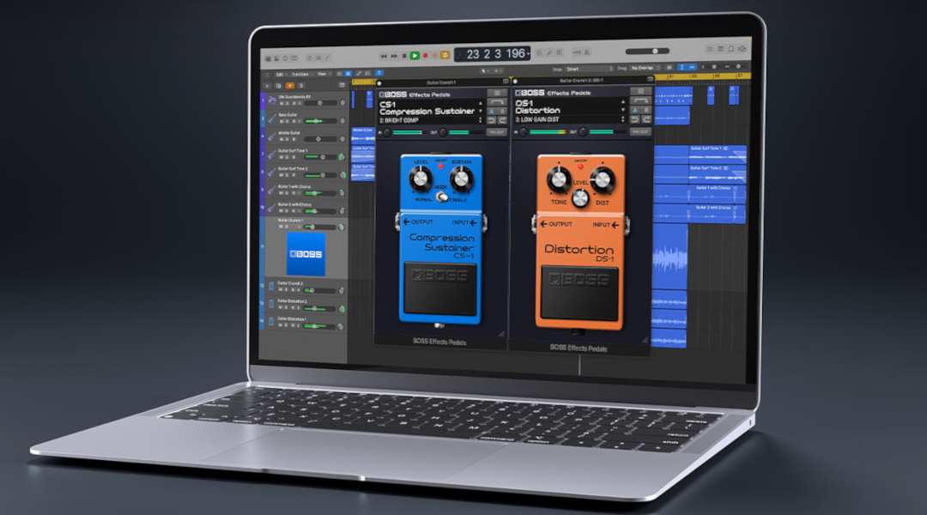Turn the OUT gain knob in the DS-1 plugin
The width and height of the screenshot is (927, 515).
[x=583, y=132]
